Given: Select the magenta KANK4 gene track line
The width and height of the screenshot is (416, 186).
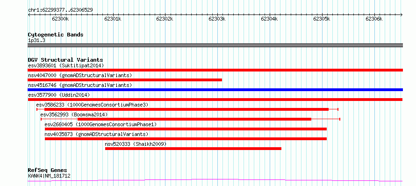Looking at the screenshot, I should pos(215,180).
